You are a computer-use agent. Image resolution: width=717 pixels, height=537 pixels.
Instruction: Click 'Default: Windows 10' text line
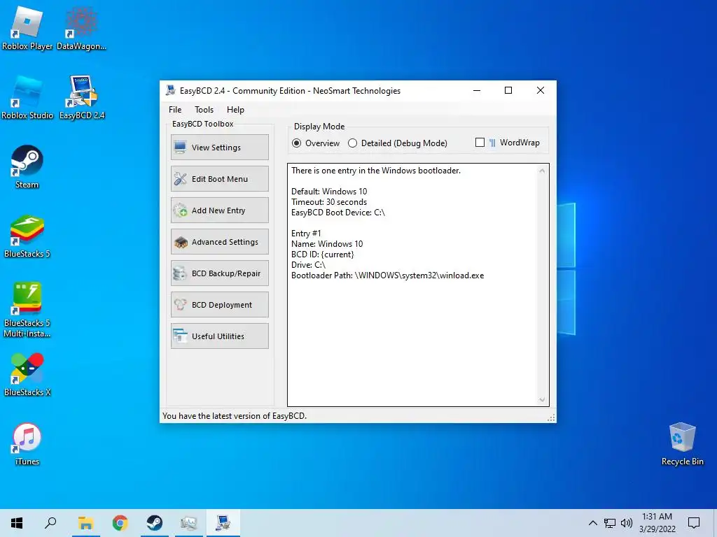(329, 192)
